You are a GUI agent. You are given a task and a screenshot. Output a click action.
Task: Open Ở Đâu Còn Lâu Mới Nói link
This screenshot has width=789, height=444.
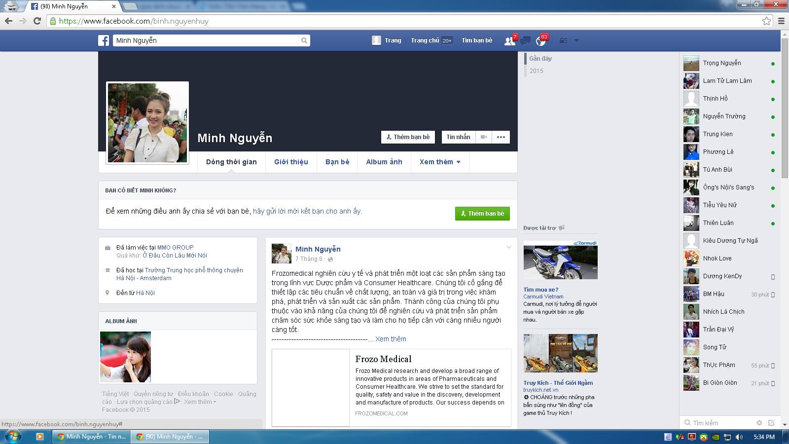click(175, 256)
